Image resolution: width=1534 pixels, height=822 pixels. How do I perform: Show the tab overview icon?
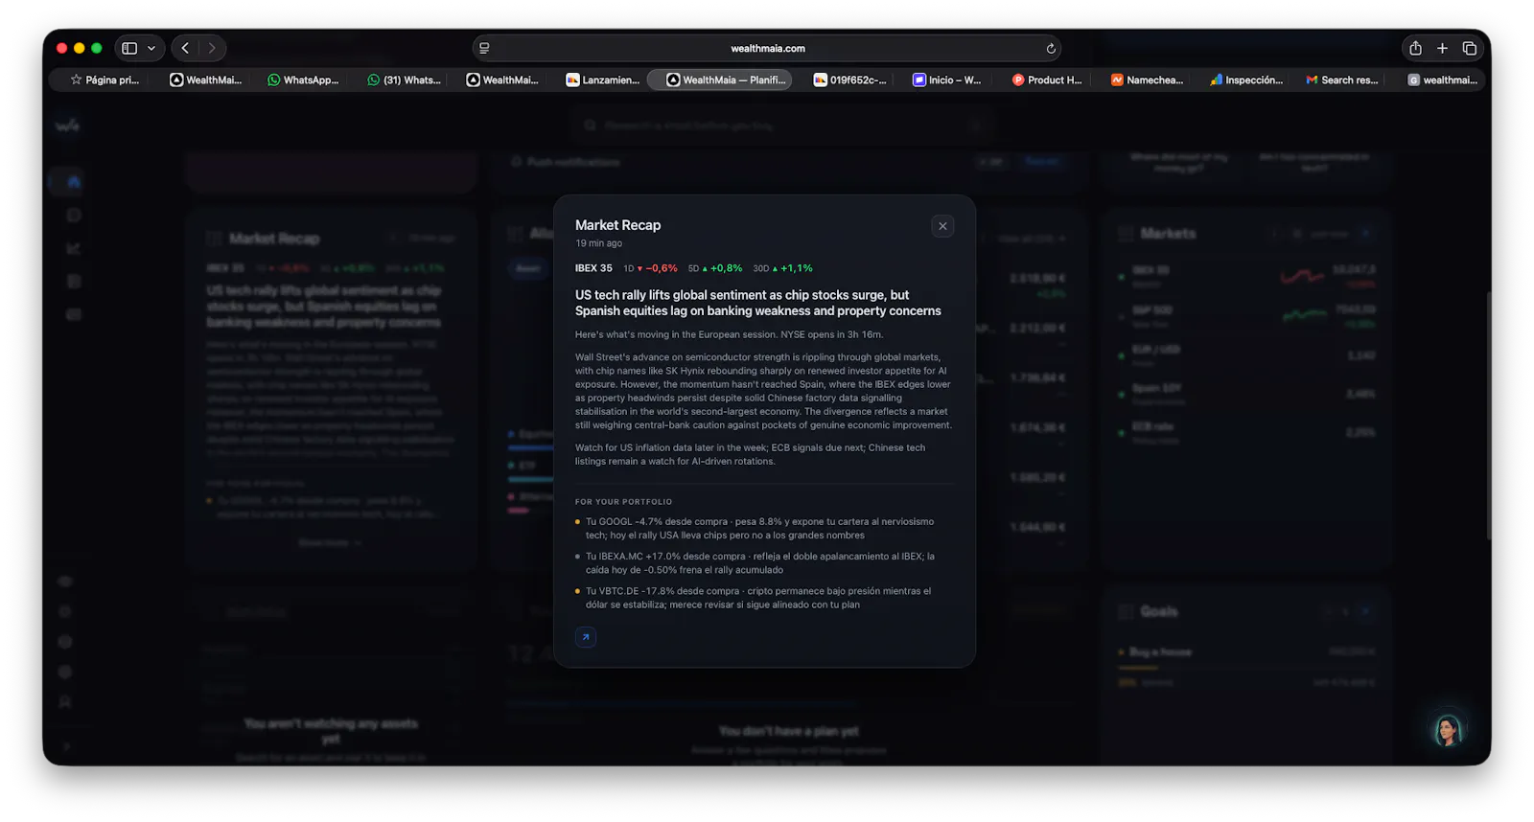(x=1469, y=48)
